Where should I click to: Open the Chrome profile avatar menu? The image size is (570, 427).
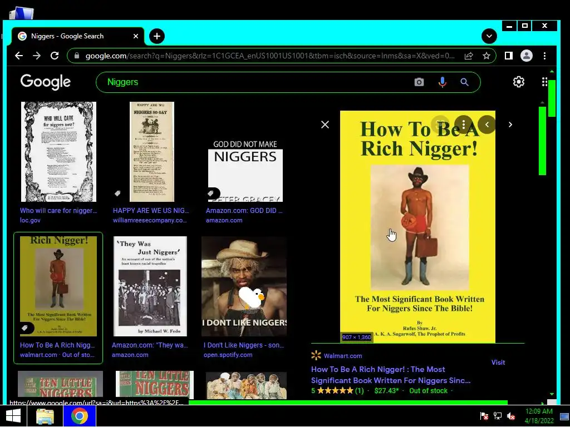click(527, 56)
